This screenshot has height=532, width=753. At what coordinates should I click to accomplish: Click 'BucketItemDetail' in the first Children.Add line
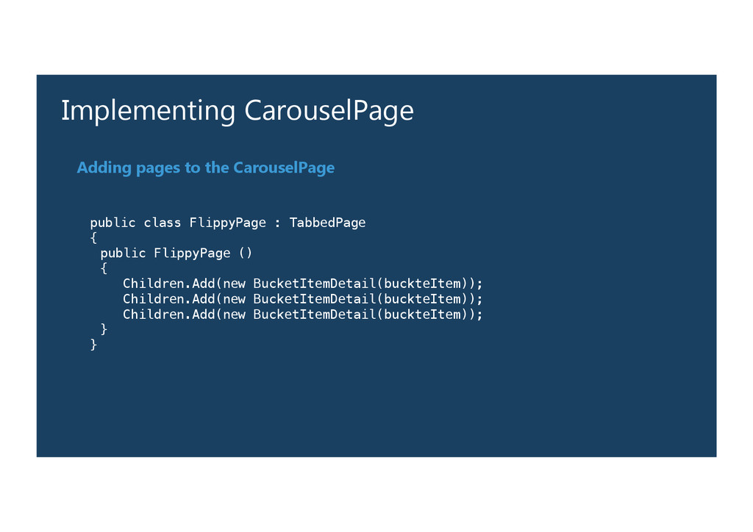[314, 284]
